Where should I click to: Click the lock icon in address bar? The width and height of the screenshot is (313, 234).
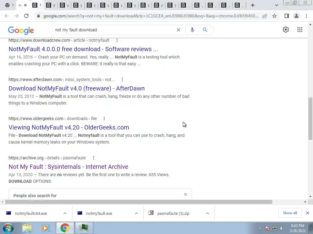coord(39,16)
